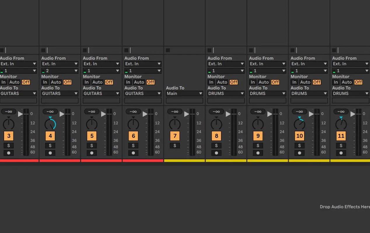370x233 pixels.
Task: Toggle the track 4 activator button
Action: tap(50, 136)
